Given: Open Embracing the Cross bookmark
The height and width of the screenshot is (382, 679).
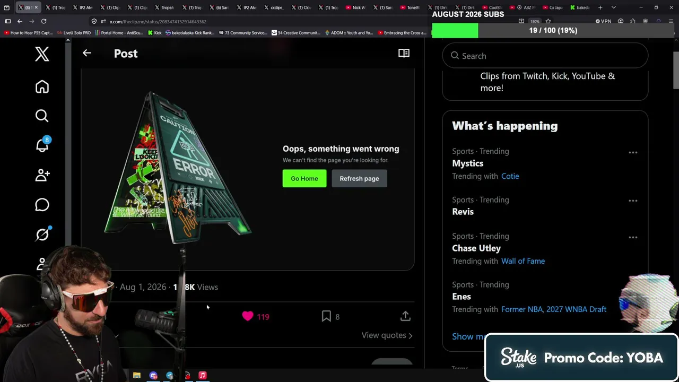Looking at the screenshot, I should pos(402,33).
